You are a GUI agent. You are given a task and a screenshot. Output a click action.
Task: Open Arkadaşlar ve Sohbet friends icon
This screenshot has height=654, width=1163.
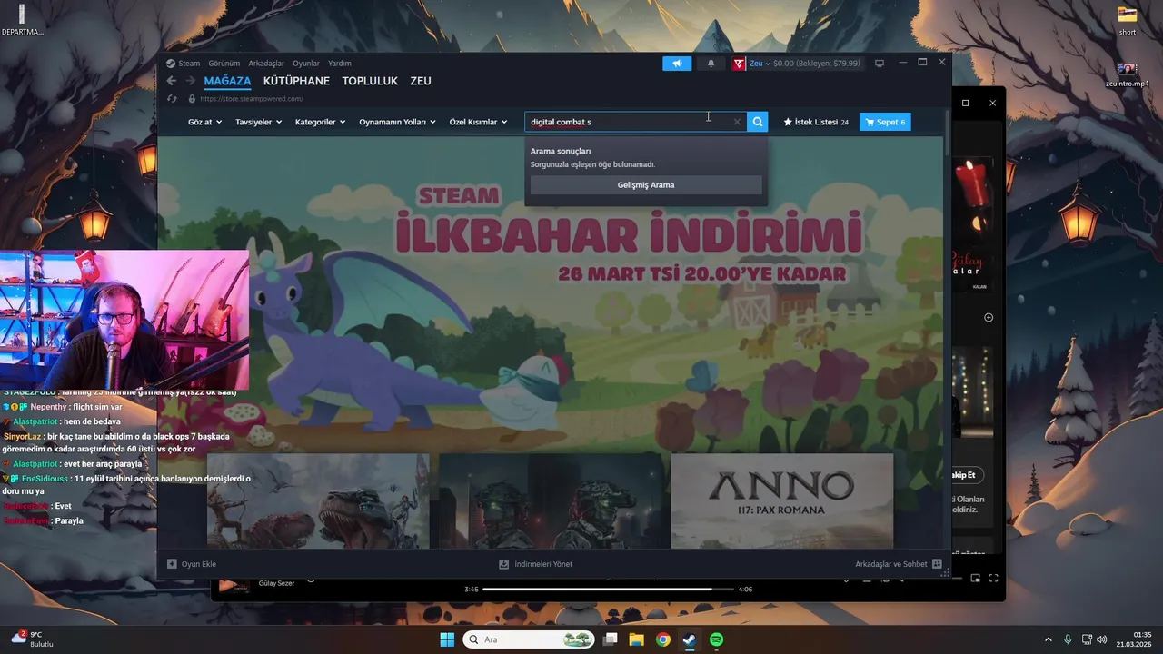pyautogui.click(x=937, y=564)
